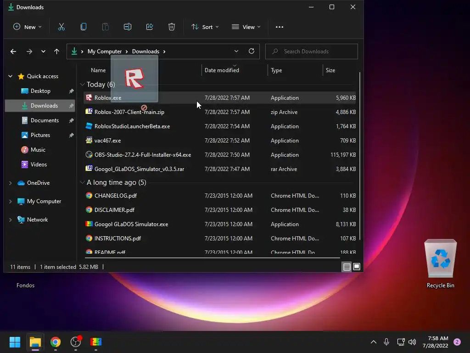This screenshot has width=470, height=353.
Task: Open the Sort options dropdown
Action: click(x=205, y=27)
